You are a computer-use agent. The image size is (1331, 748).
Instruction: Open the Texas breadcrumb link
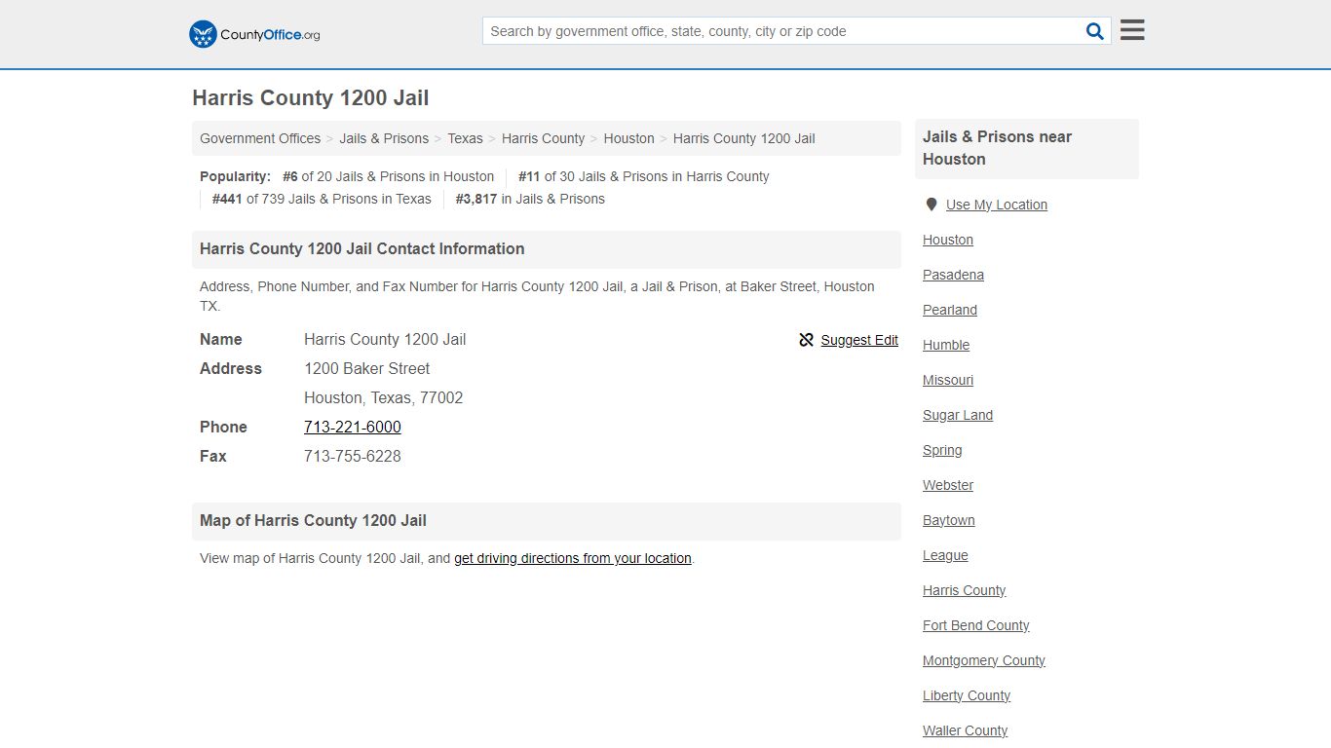pos(465,138)
